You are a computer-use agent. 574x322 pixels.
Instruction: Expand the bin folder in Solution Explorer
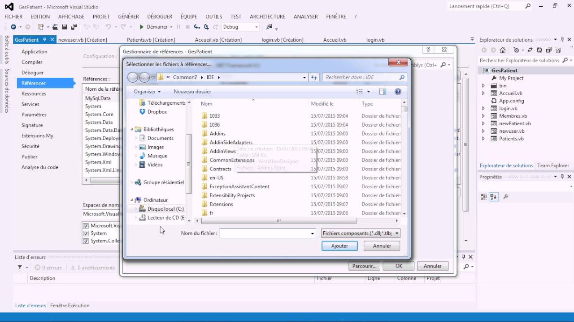tap(483, 85)
